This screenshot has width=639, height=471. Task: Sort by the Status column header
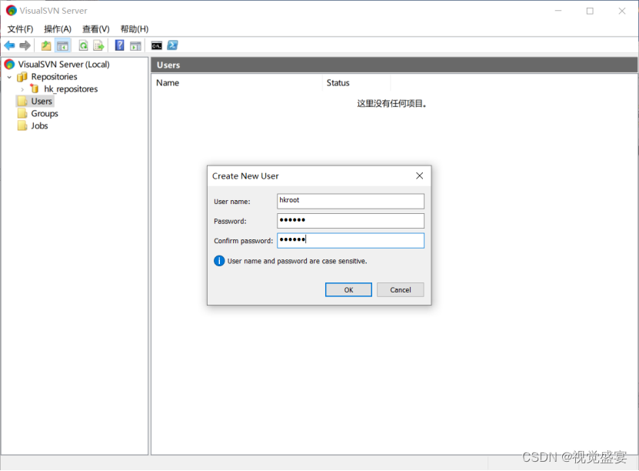356,83
